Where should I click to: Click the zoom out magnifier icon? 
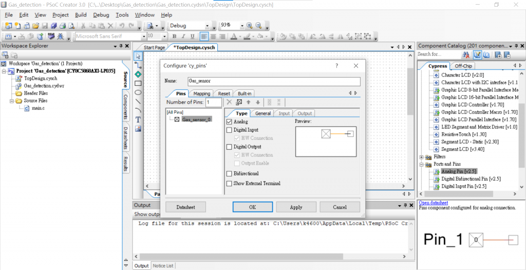tap(259, 26)
